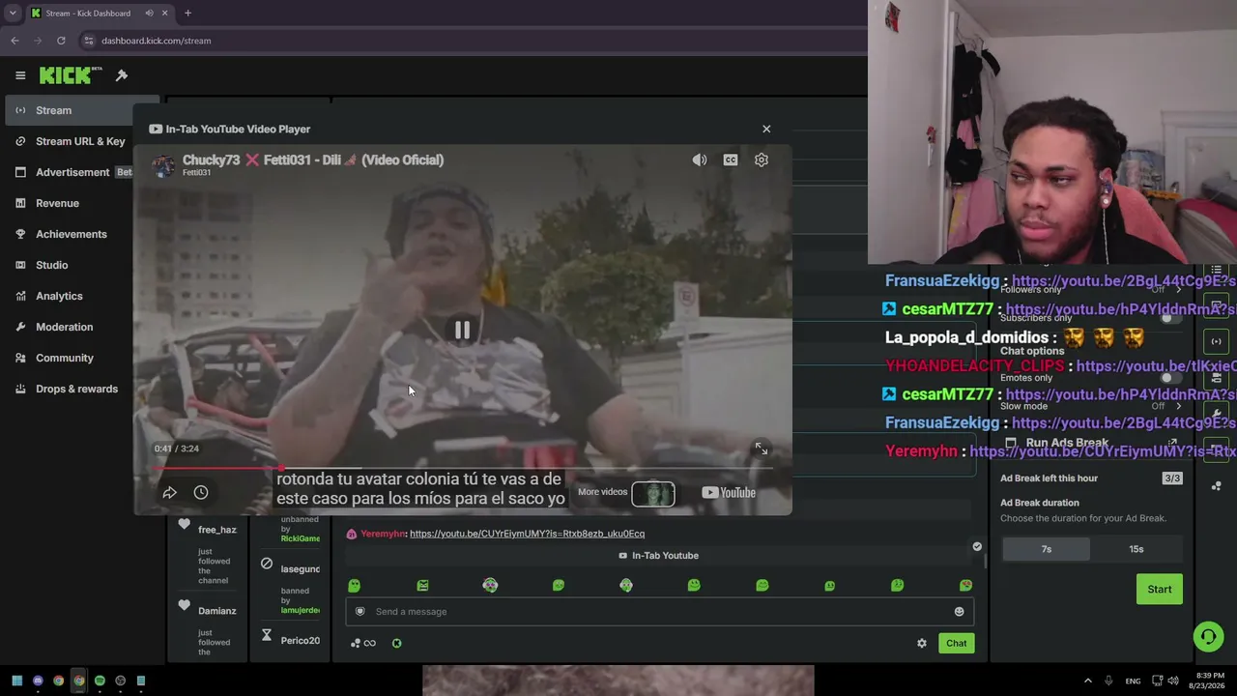This screenshot has width=1237, height=696.
Task: Open the Stream page in sidebar
Action: [x=82, y=110]
